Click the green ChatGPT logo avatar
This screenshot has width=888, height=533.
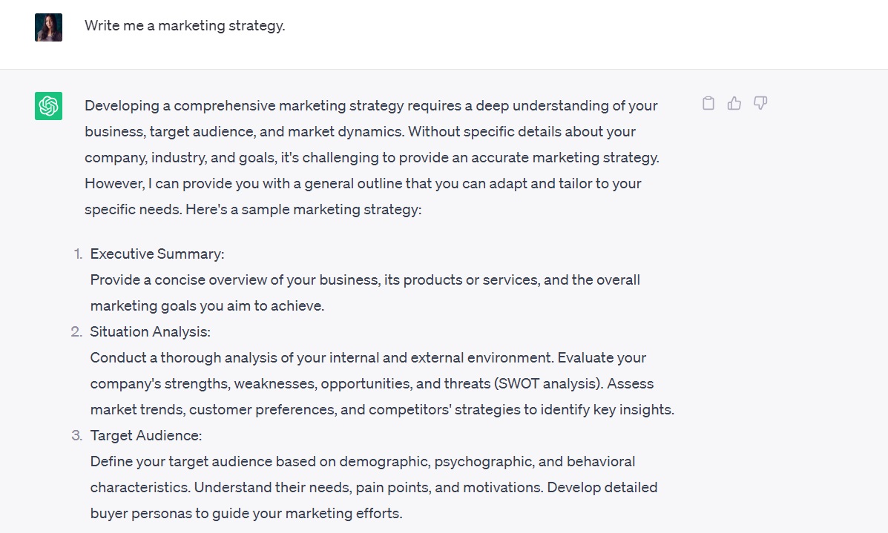click(x=48, y=106)
